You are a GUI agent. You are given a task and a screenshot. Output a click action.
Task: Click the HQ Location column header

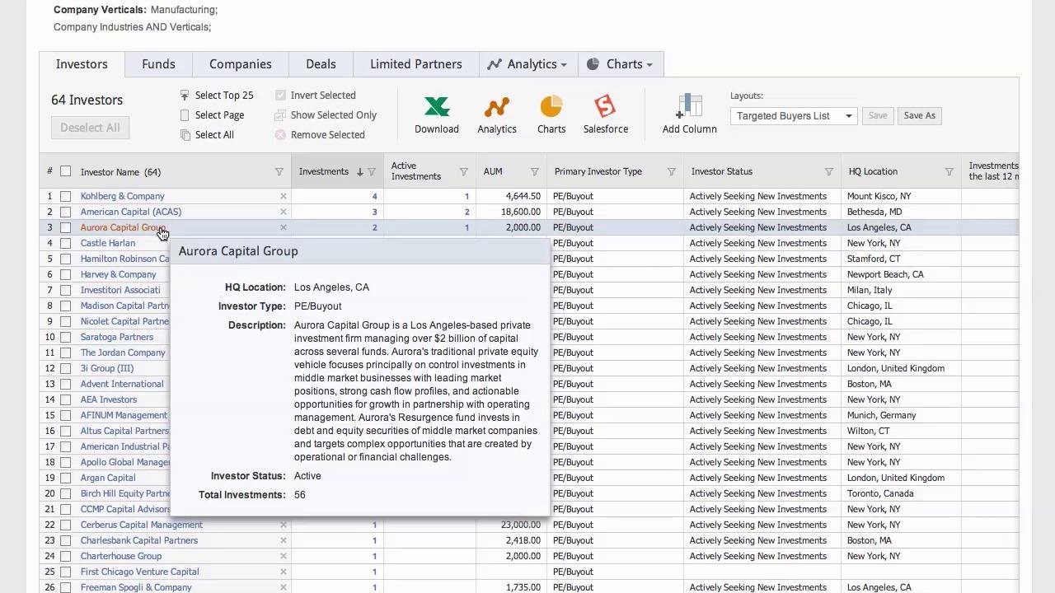[873, 171]
